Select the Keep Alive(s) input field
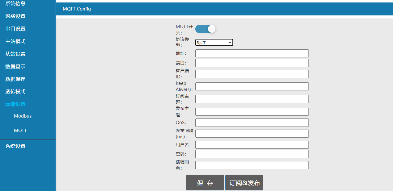The image size is (395, 191). tap(252, 86)
